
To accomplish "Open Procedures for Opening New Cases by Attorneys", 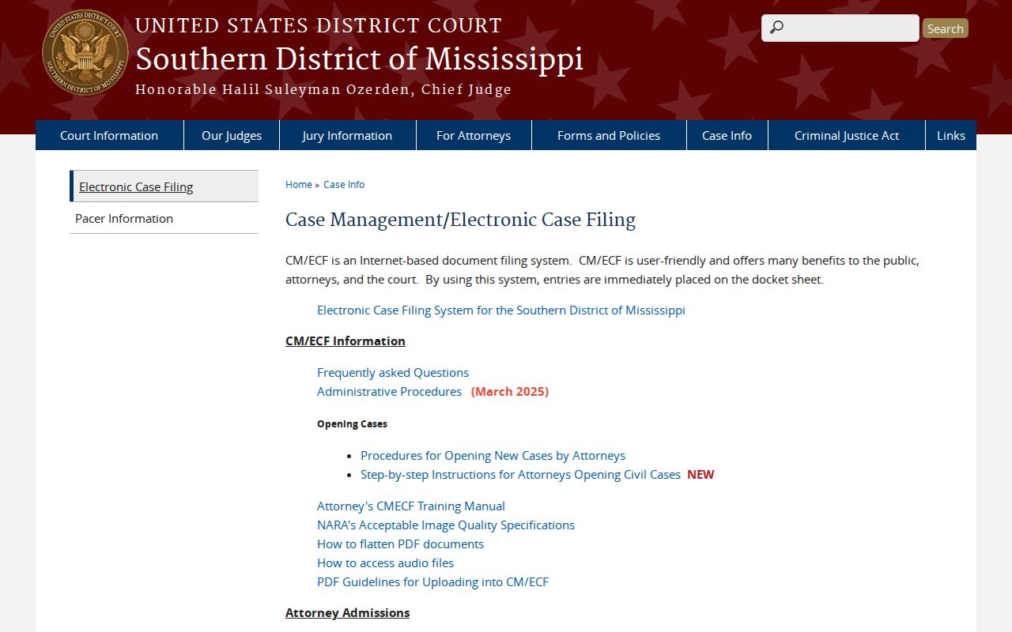I will point(493,455).
